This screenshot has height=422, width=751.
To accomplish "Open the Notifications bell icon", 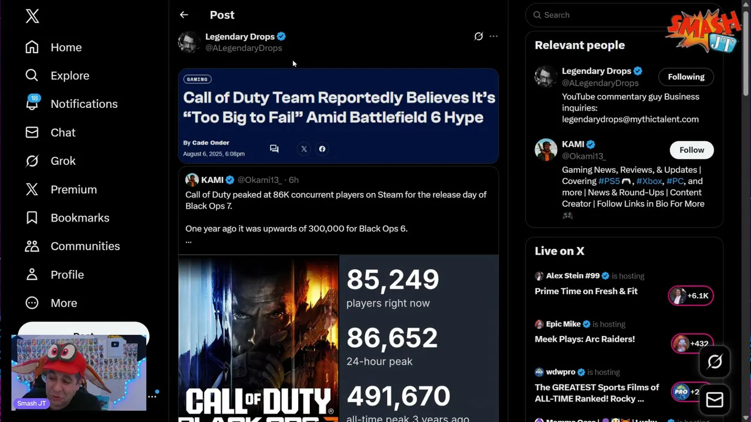I will tap(32, 104).
